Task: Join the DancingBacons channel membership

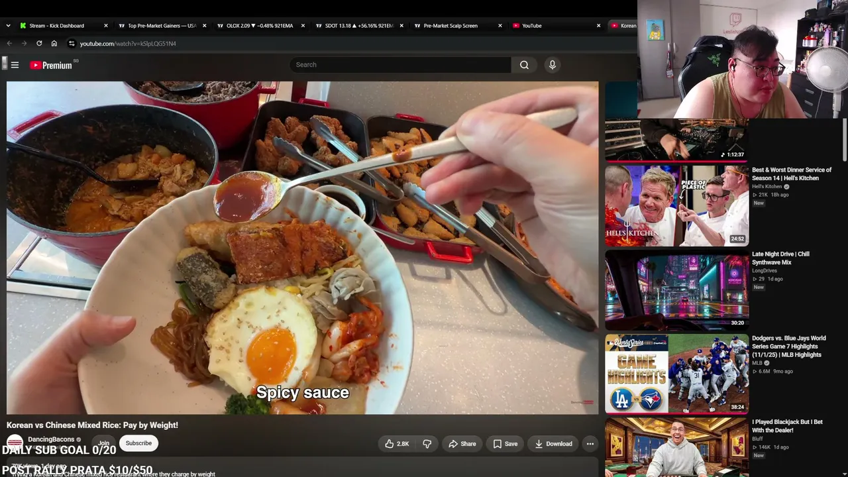Action: coord(104,443)
